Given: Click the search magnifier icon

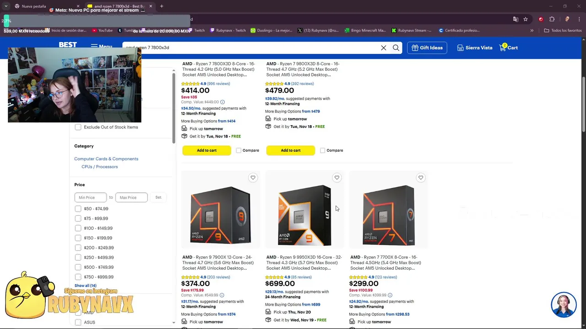Looking at the screenshot, I should pyautogui.click(x=396, y=48).
